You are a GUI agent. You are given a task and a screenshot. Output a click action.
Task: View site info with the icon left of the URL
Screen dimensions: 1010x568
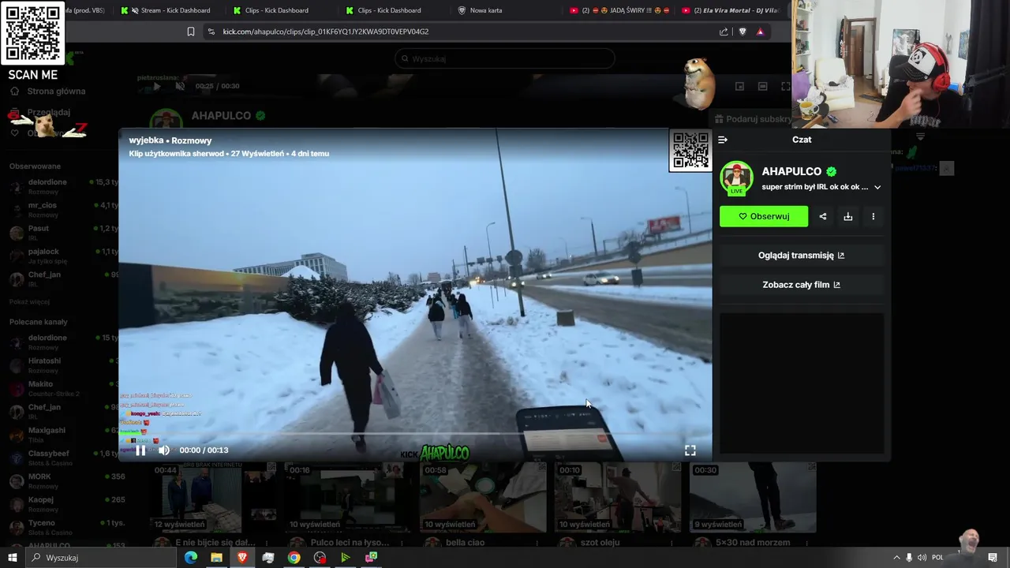(x=211, y=32)
